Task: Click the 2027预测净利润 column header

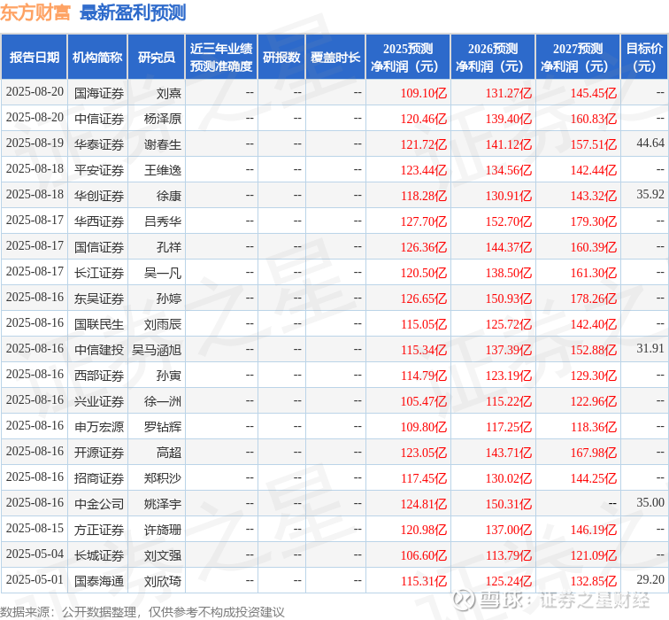Action: pyautogui.click(x=578, y=58)
